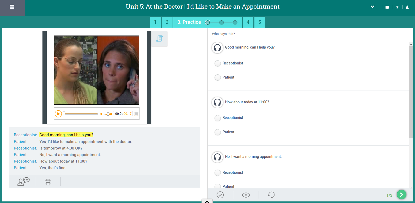The width and height of the screenshot is (415, 203).
Task: Expand bottom panel with up chevron
Action: pyautogui.click(x=207, y=201)
